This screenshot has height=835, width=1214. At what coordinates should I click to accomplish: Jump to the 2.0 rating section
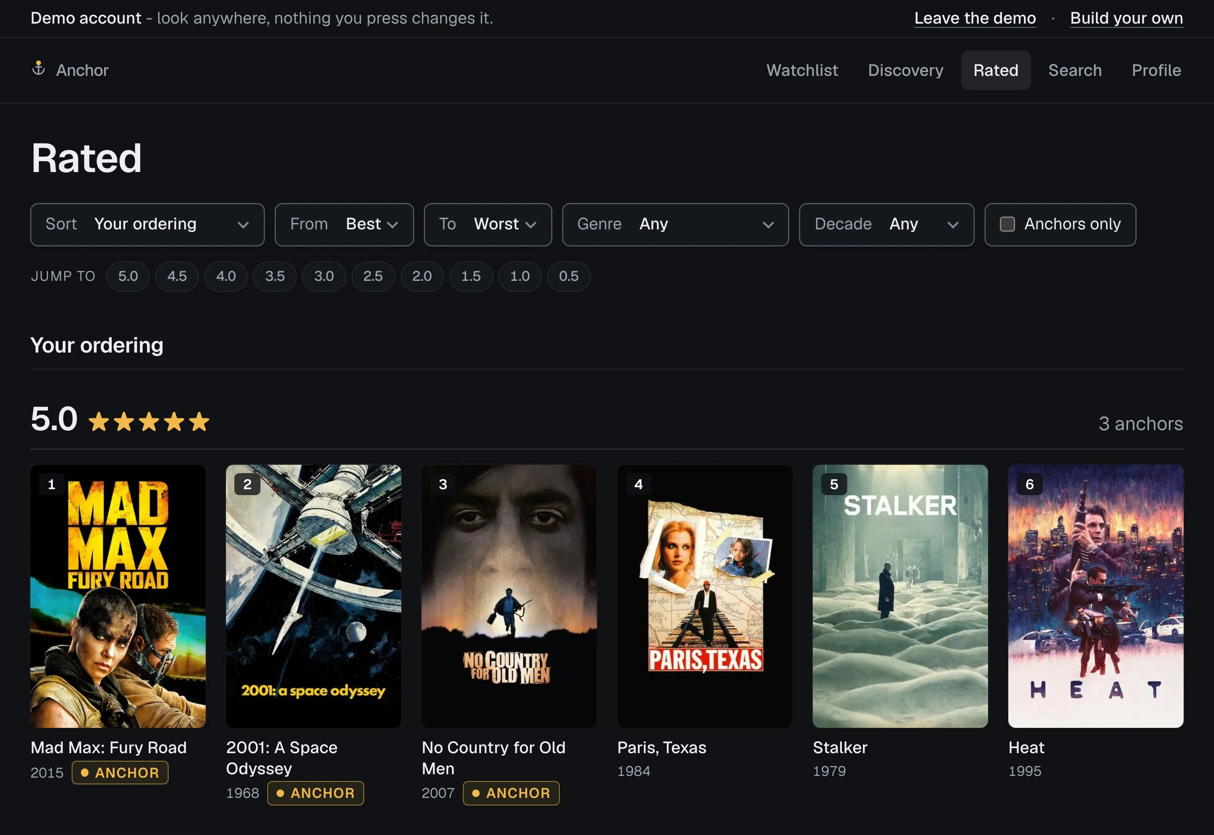click(x=422, y=276)
